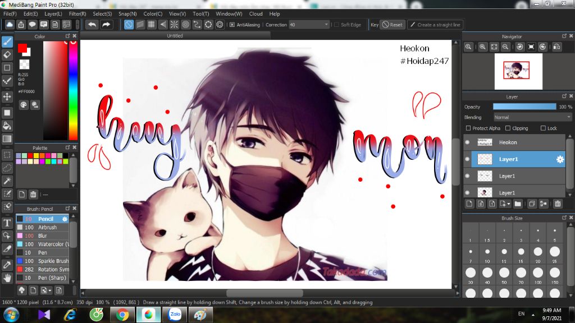Open snap settings gear icon
This screenshot has height=323, width=575.
[220, 25]
